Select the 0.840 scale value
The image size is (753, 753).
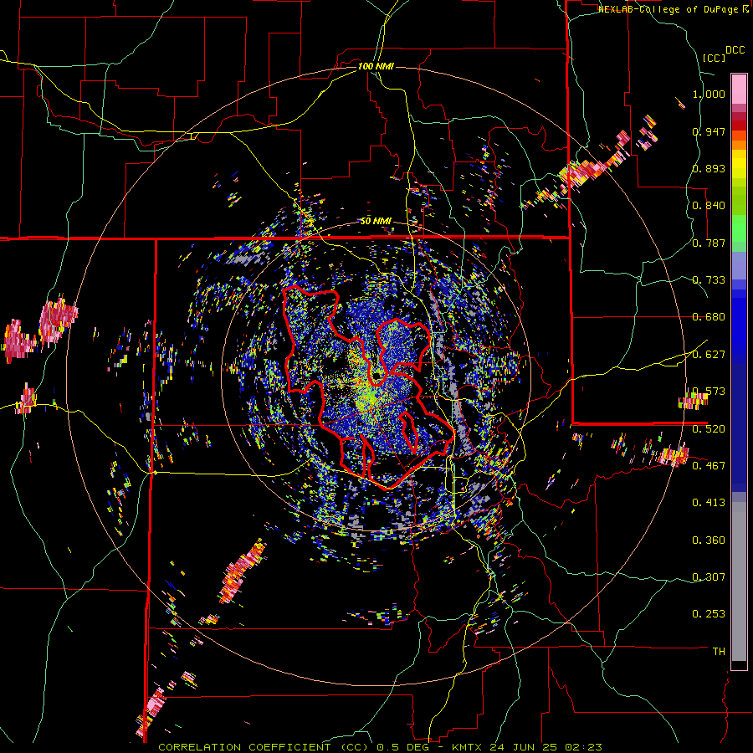tap(709, 206)
